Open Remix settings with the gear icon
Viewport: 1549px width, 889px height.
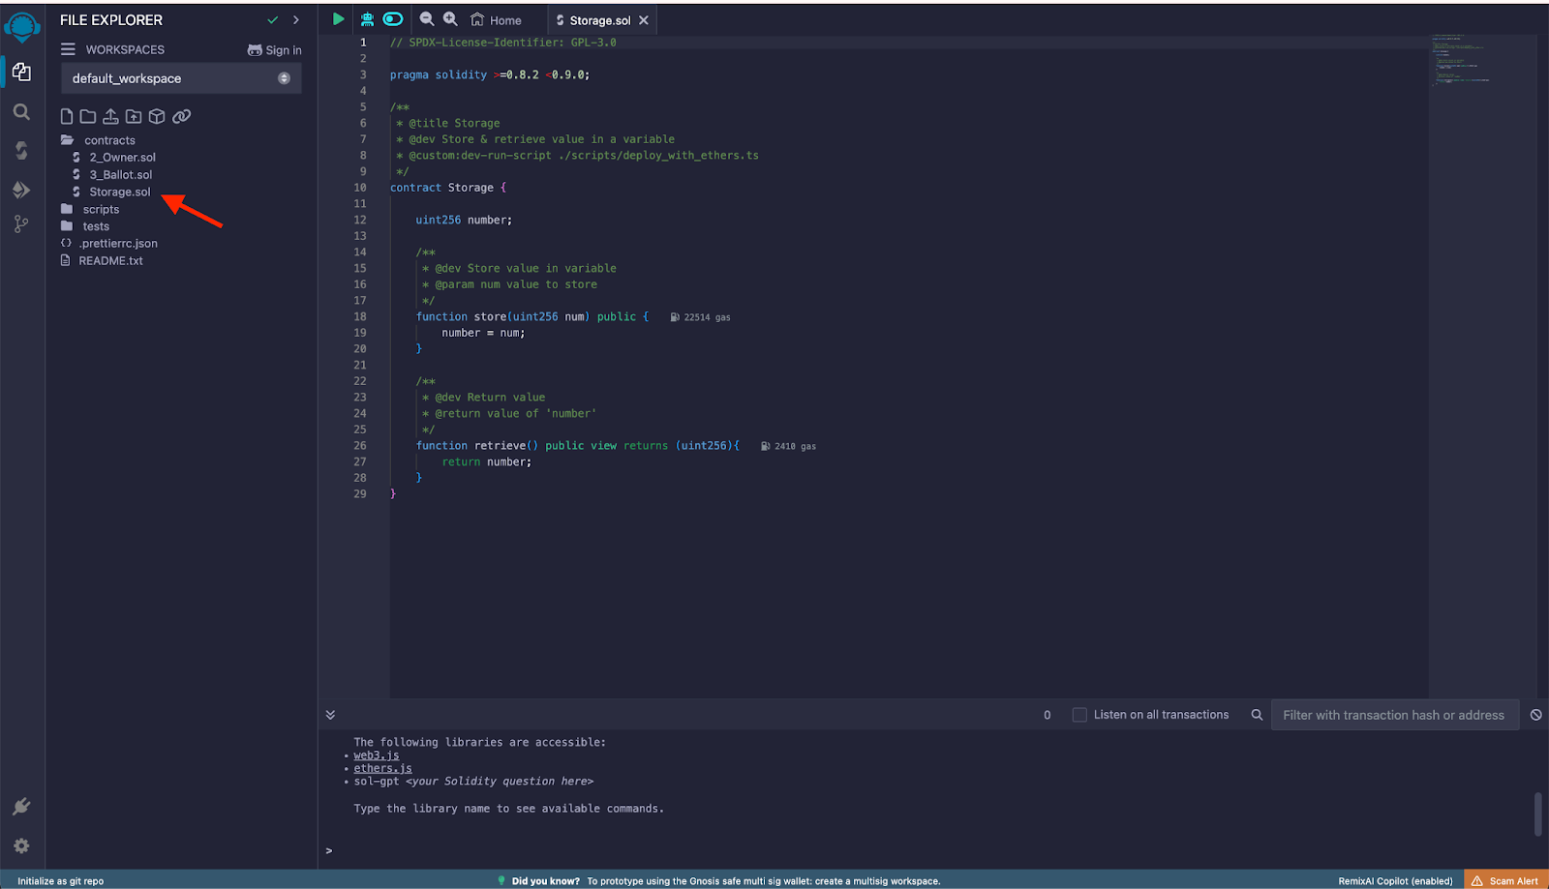[21, 845]
